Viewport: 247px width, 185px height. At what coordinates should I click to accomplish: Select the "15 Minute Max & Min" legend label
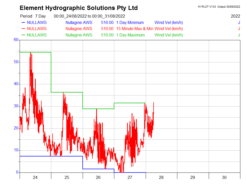coord(134,29)
